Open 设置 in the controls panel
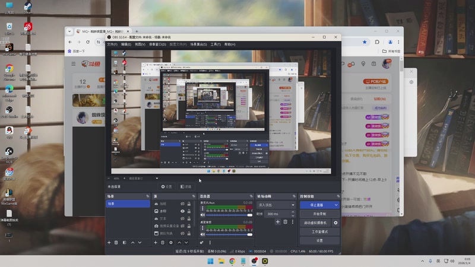The width and height of the screenshot is (475, 267). point(319,240)
